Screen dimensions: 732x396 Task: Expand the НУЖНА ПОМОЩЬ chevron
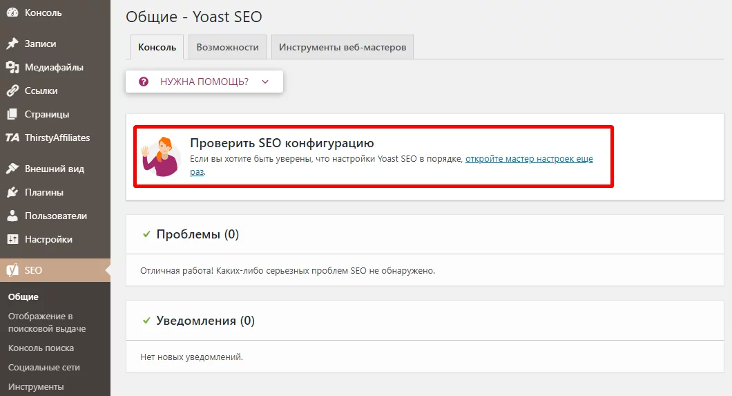tap(265, 82)
